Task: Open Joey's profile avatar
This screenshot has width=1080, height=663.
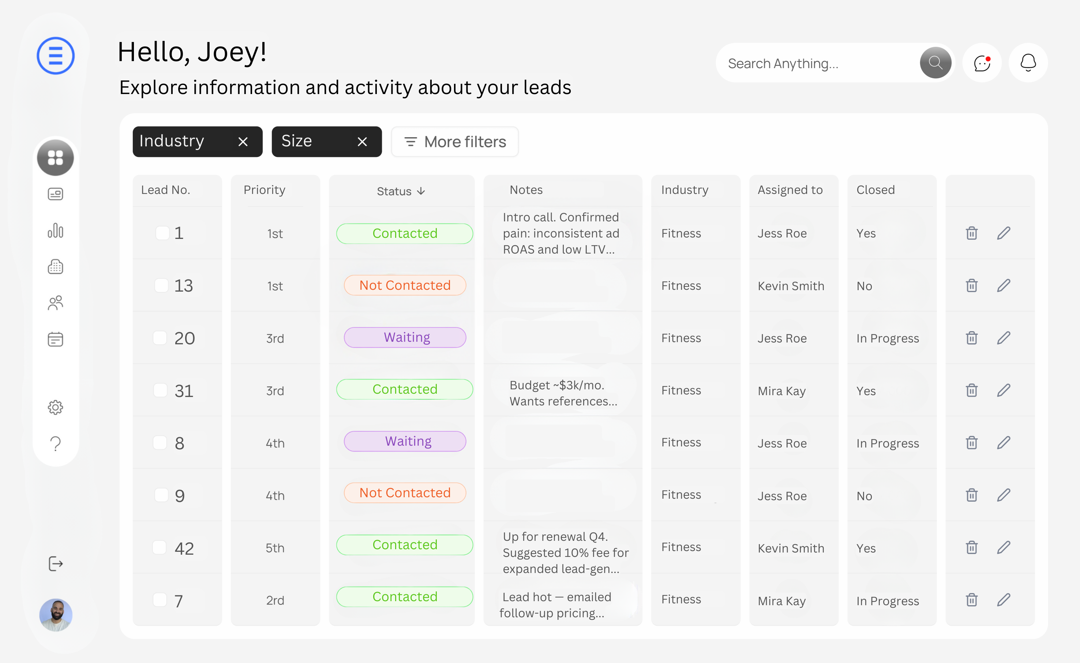Action: [56, 615]
